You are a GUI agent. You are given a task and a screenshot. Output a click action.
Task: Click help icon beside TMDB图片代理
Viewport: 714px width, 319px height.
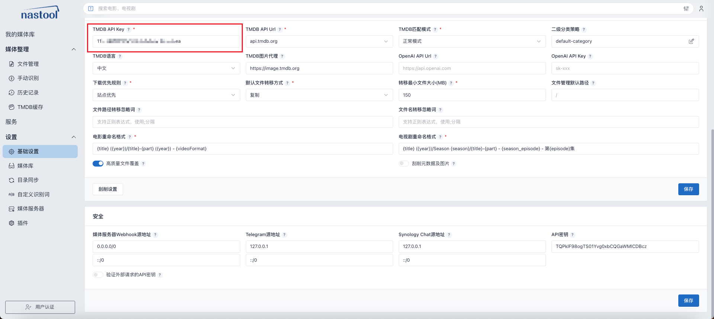pos(282,57)
